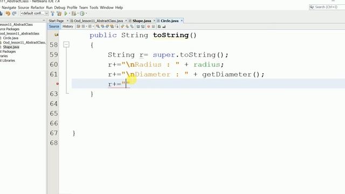345x194 pixels.
Task: Click the override annotation glyph beside toString line
Action: click(56, 34)
